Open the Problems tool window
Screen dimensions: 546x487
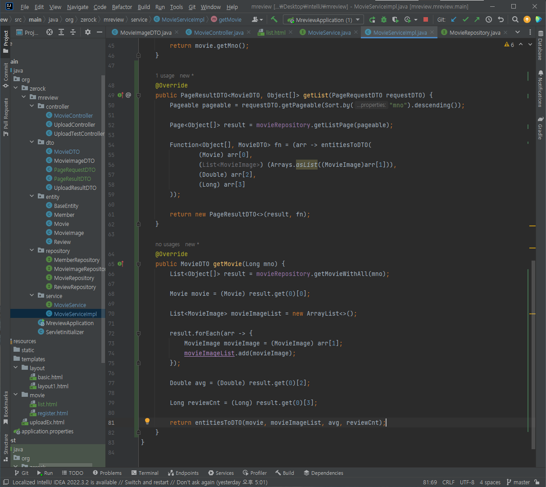point(107,473)
